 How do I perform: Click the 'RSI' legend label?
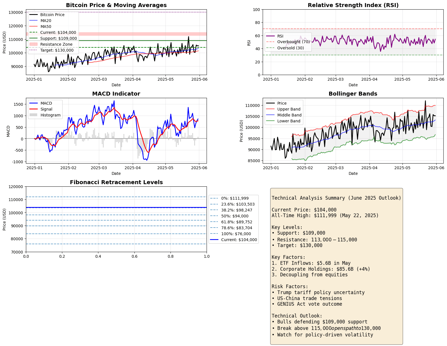click(x=280, y=36)
